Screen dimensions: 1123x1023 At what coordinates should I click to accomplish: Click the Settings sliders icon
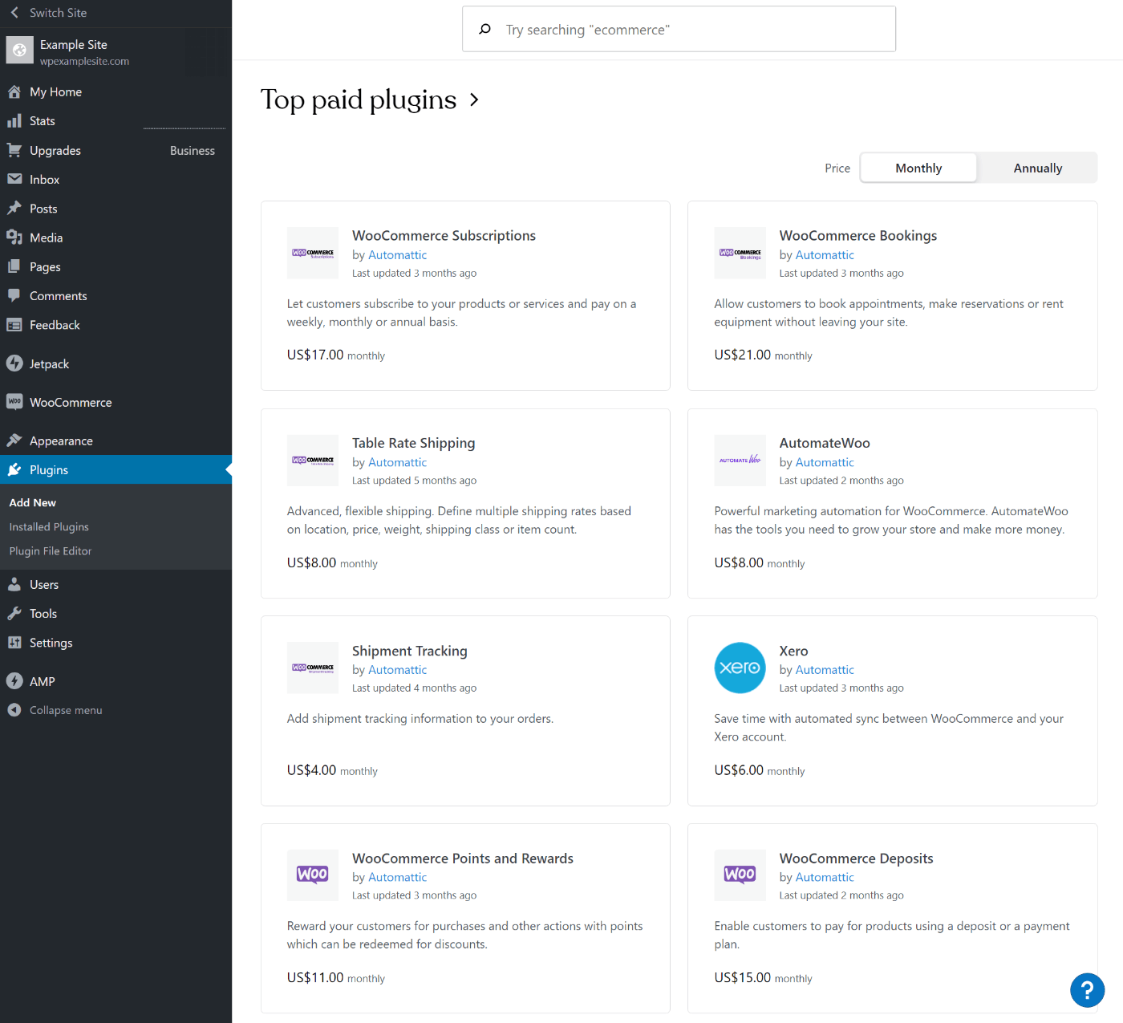14,643
